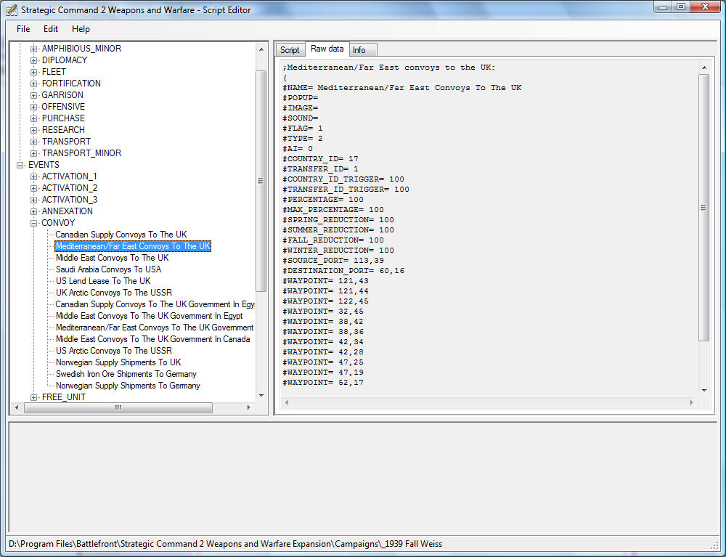Select Middle East Convoys UK Government In Canada

click(x=152, y=339)
